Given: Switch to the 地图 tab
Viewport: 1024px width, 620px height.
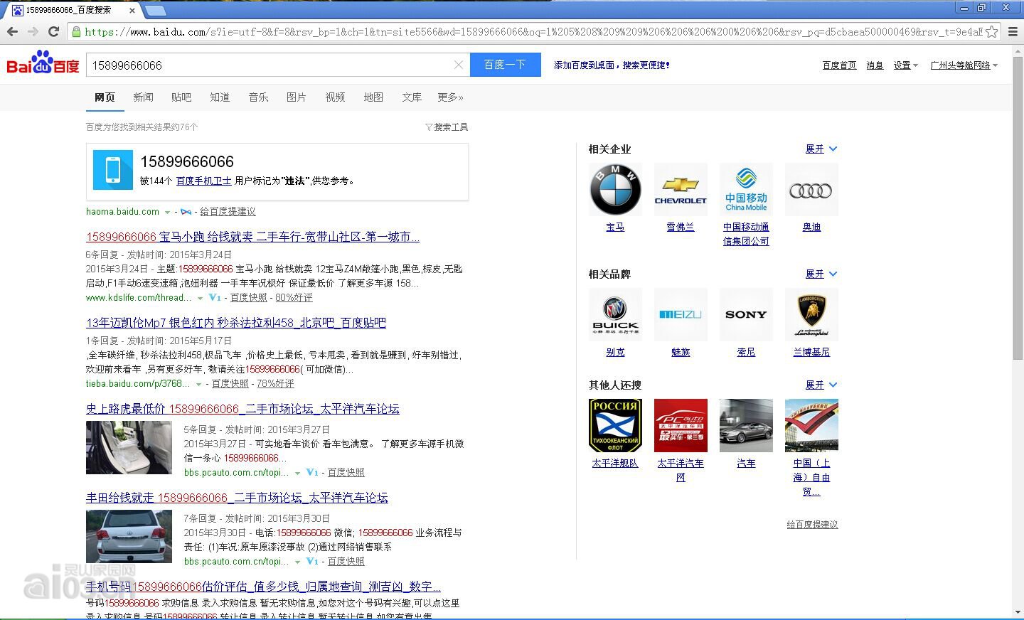Looking at the screenshot, I should click(x=373, y=97).
